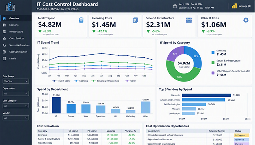
Task: Open the Cost Category filter dropdown
Action: pyautogui.click(x=16, y=106)
